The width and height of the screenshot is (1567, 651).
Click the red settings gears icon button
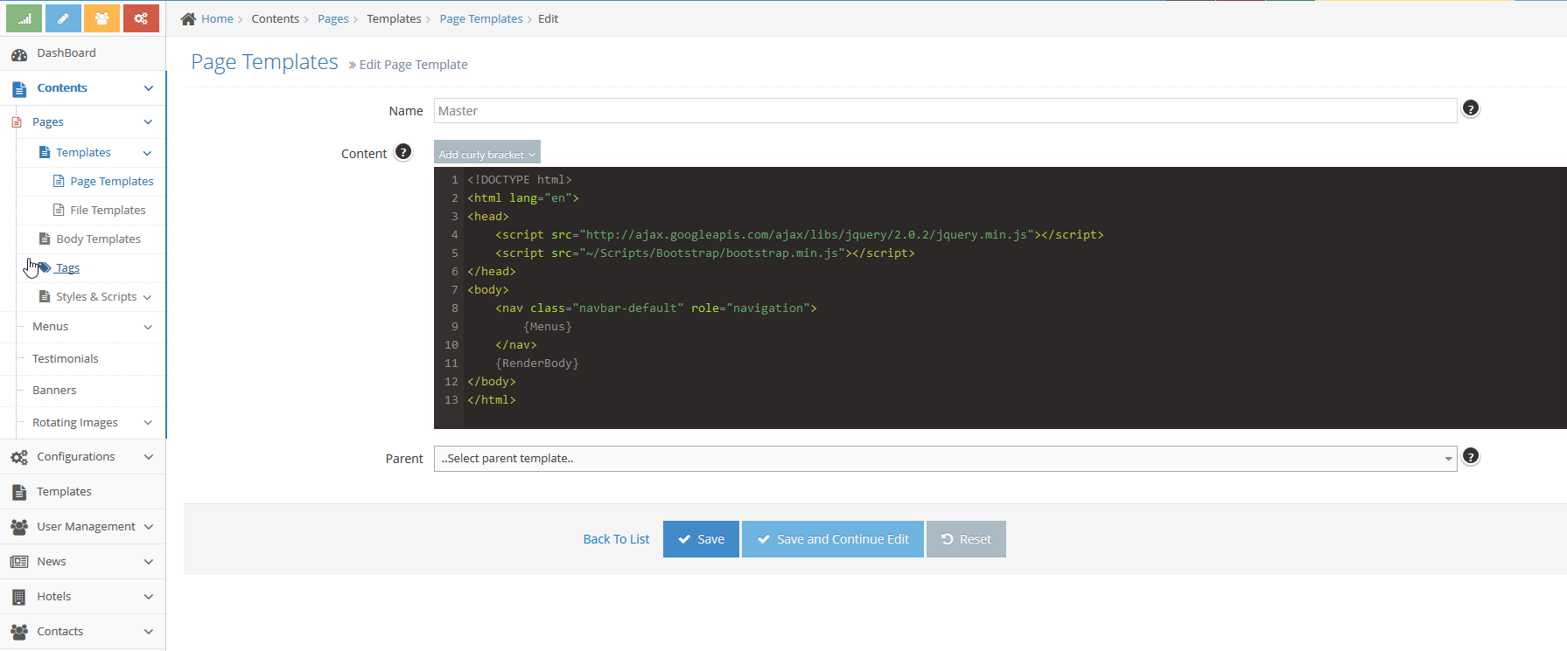(141, 18)
